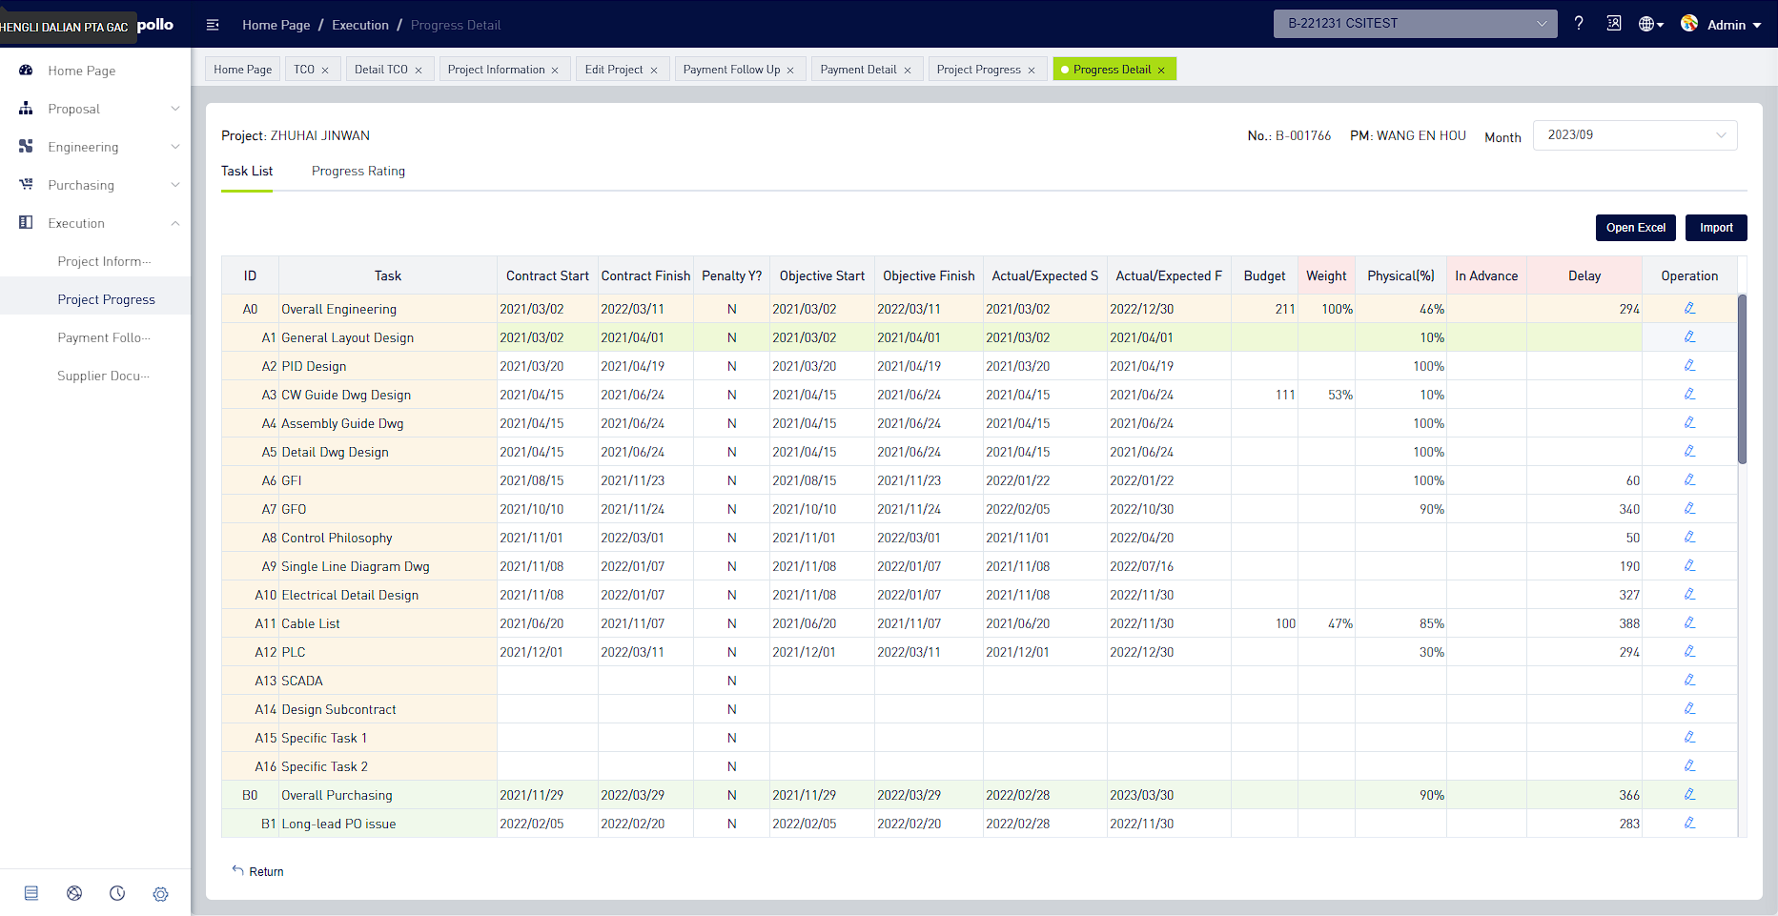Image resolution: width=1778 pixels, height=916 pixels.
Task: Open the language globe menu
Action: point(1650,25)
